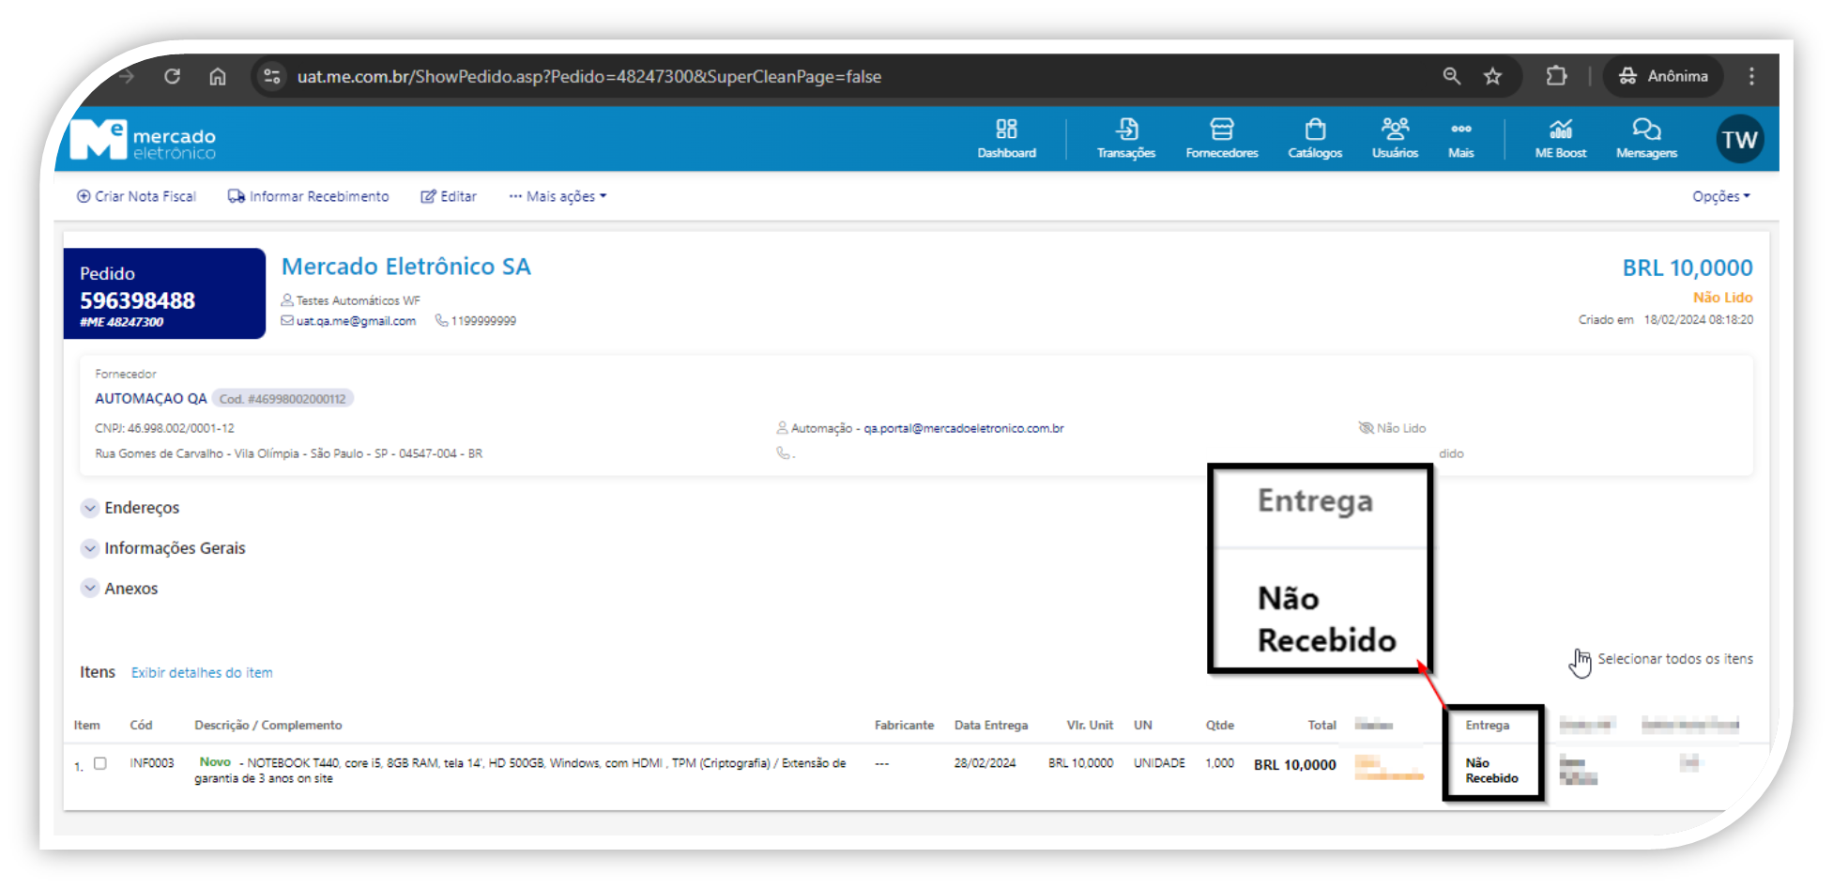Click the CNPJ 46.998.002/0001-12 text
The height and width of the screenshot is (889, 1833).
pyautogui.click(x=164, y=428)
